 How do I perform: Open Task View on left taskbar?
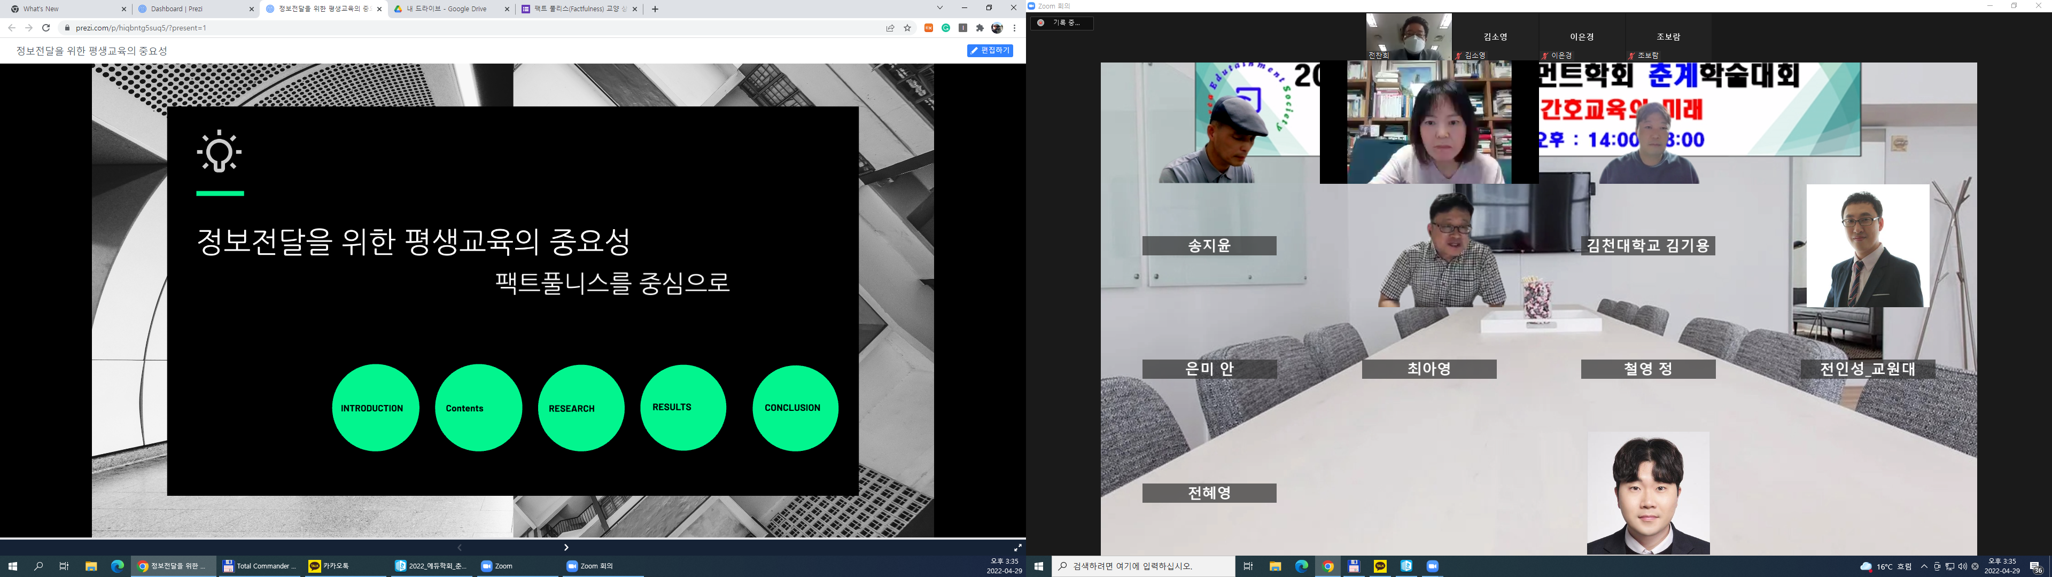[x=64, y=567]
